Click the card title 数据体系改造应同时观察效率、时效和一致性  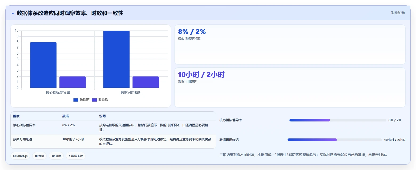pyautogui.click(x=70, y=13)
